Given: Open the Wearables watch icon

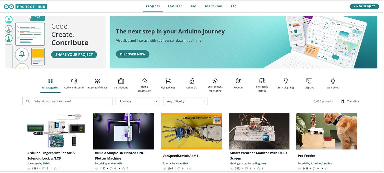Looking at the screenshot, I should click(x=333, y=81).
